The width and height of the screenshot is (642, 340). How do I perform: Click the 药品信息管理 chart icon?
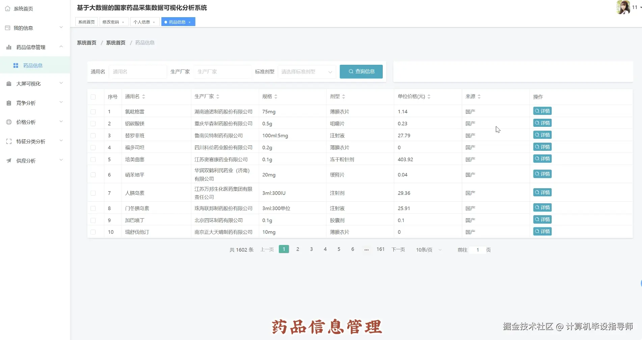(9, 47)
